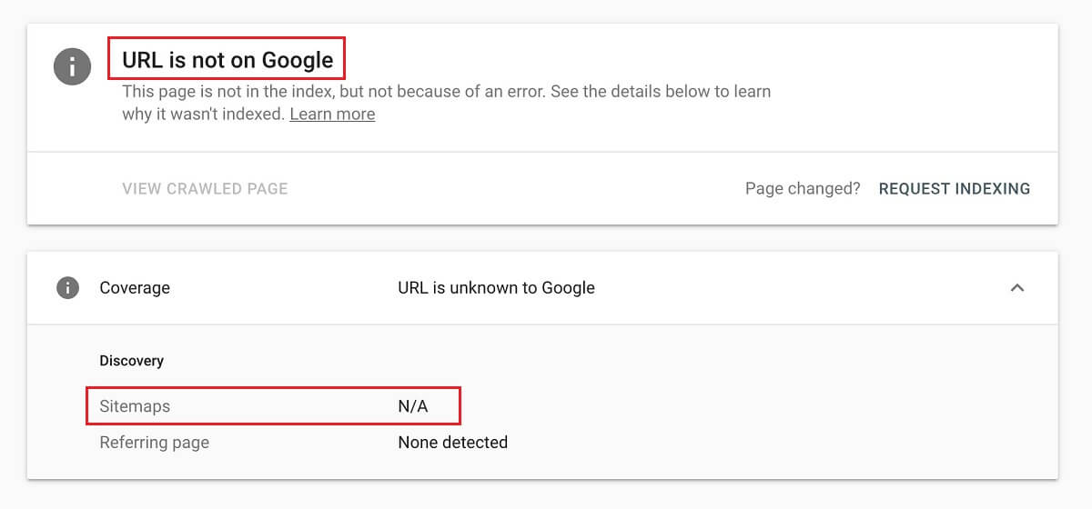Click the Coverage card header row

tap(542, 288)
